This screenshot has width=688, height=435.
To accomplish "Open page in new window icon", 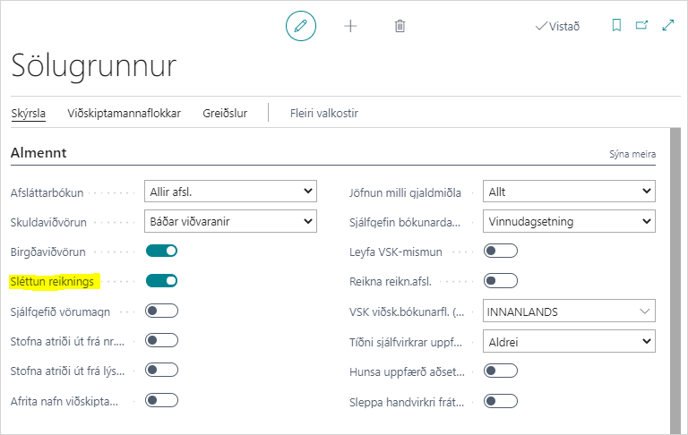I will point(641,26).
